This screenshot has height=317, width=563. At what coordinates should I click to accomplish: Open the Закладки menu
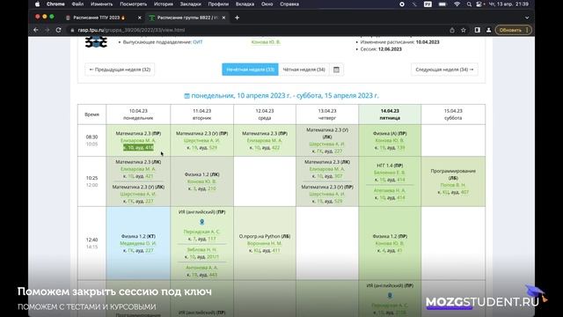(x=190, y=4)
